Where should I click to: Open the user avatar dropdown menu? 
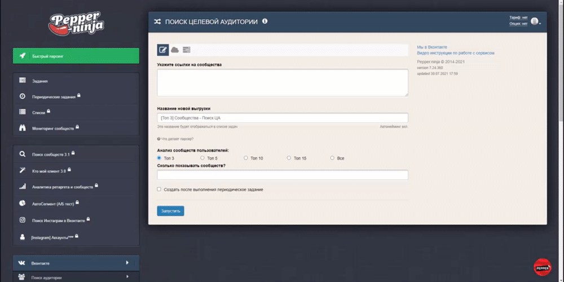pyautogui.click(x=536, y=21)
